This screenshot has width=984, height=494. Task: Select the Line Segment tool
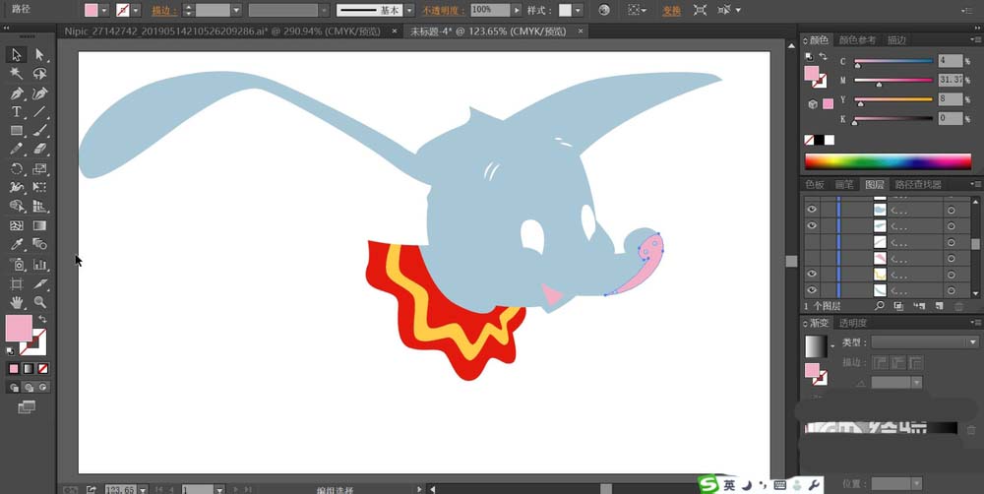coord(39,112)
